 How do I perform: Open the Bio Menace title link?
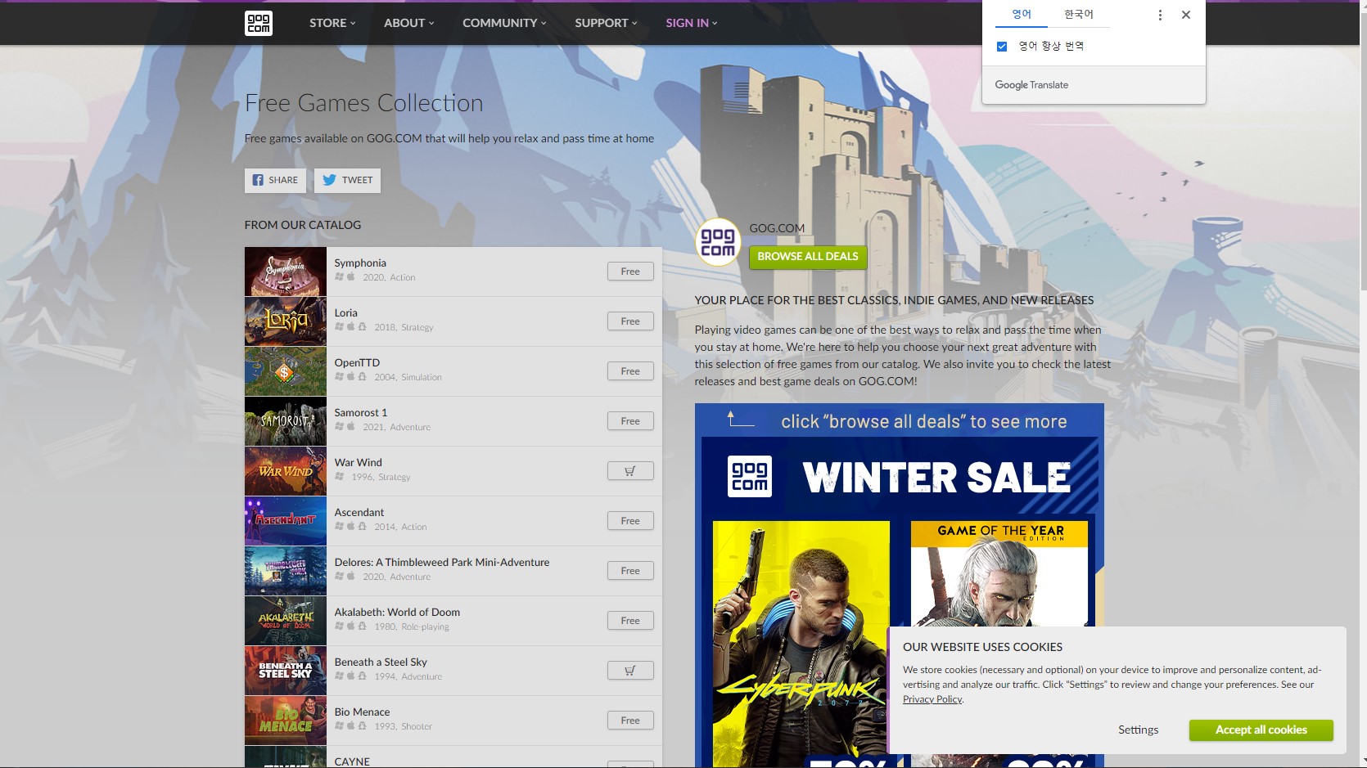pos(362,712)
